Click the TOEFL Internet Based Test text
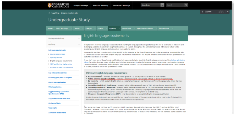The image size is (237, 124). 101,79
